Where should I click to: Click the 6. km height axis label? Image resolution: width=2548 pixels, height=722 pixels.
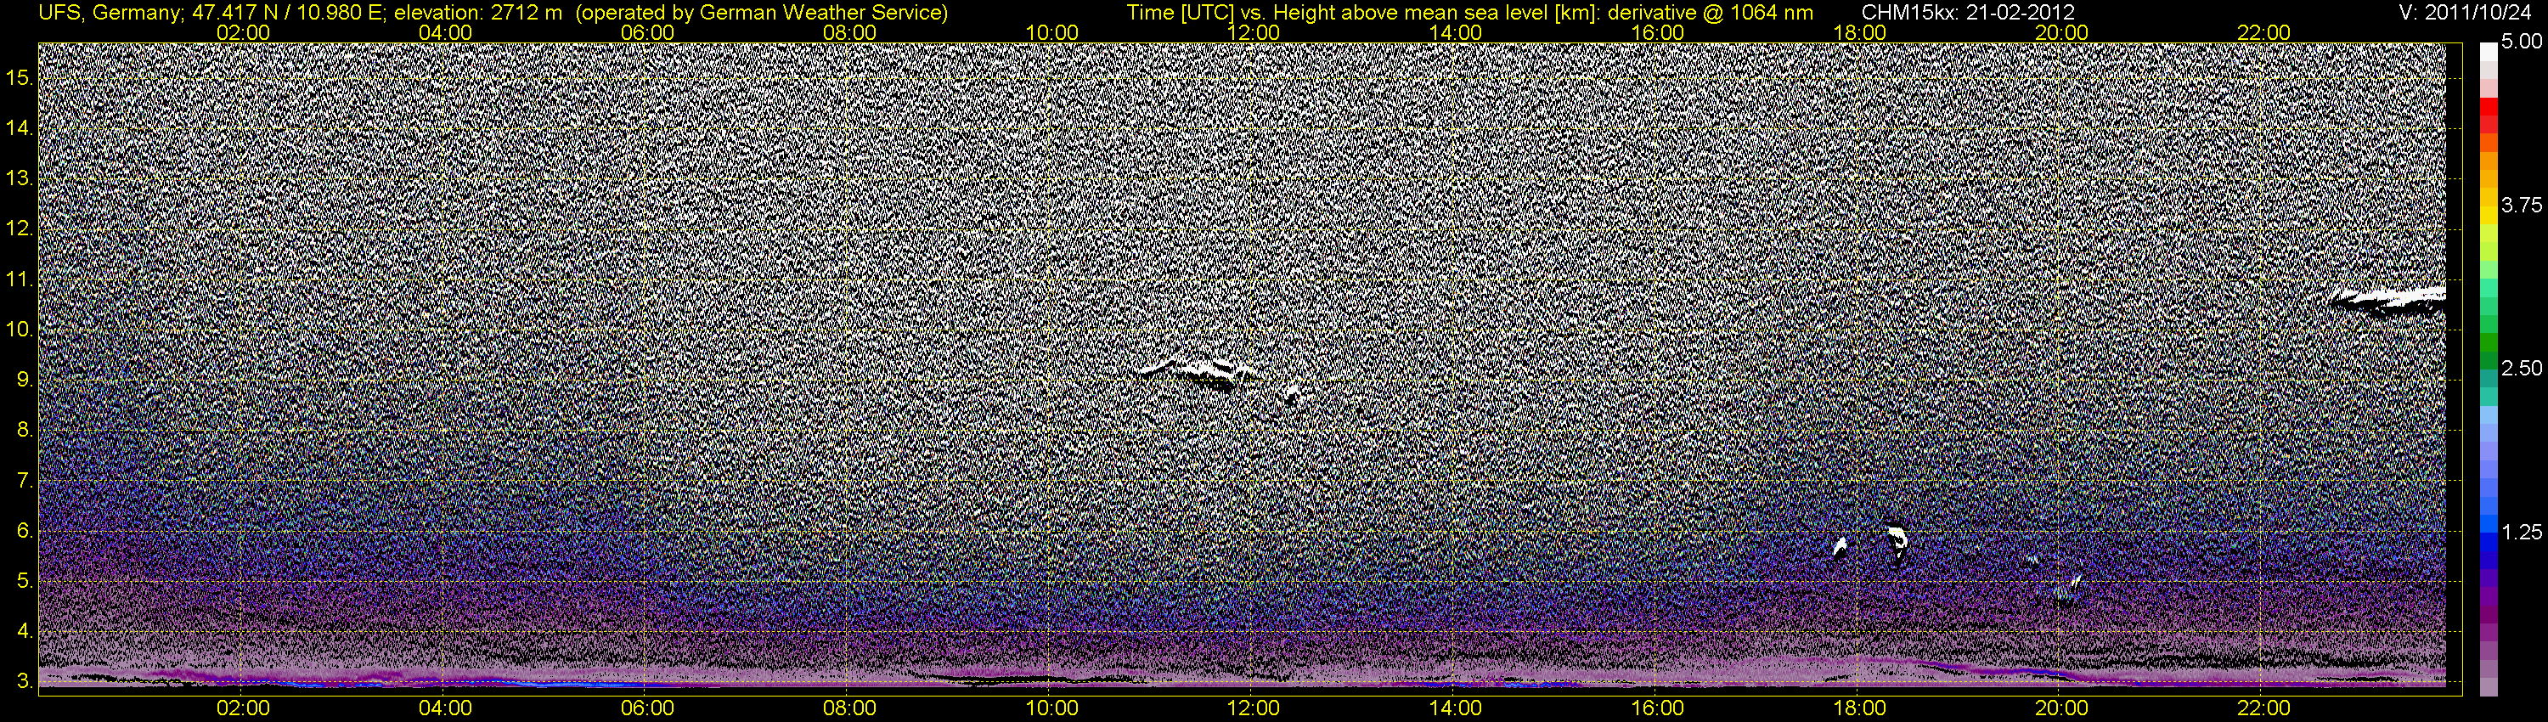click(x=24, y=531)
